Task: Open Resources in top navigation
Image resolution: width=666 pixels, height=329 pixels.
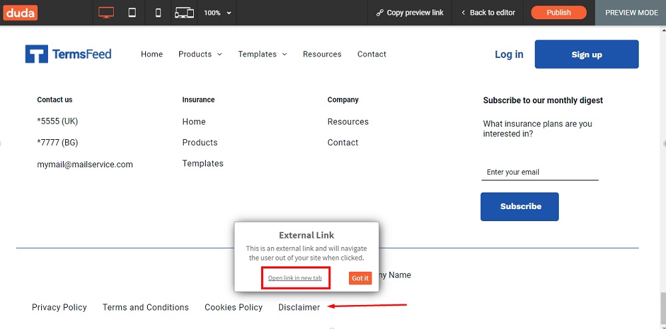Action: [322, 54]
